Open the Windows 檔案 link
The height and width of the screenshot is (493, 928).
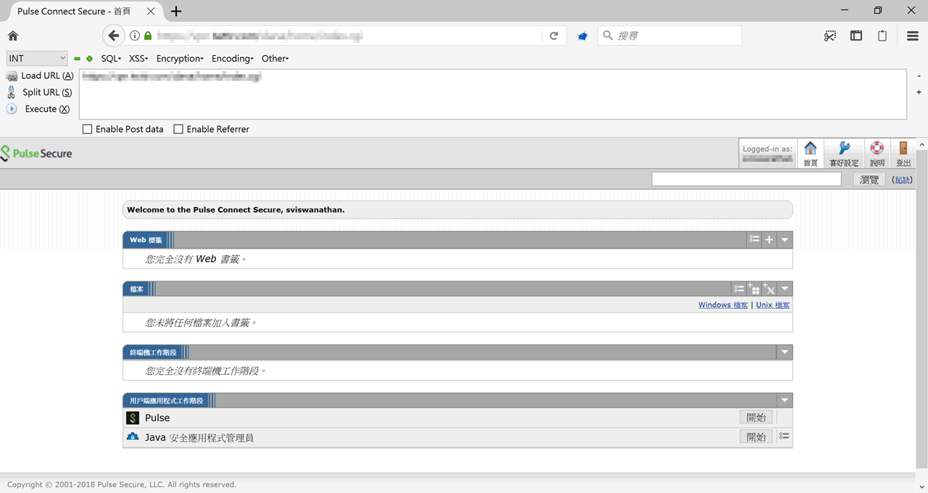click(723, 305)
